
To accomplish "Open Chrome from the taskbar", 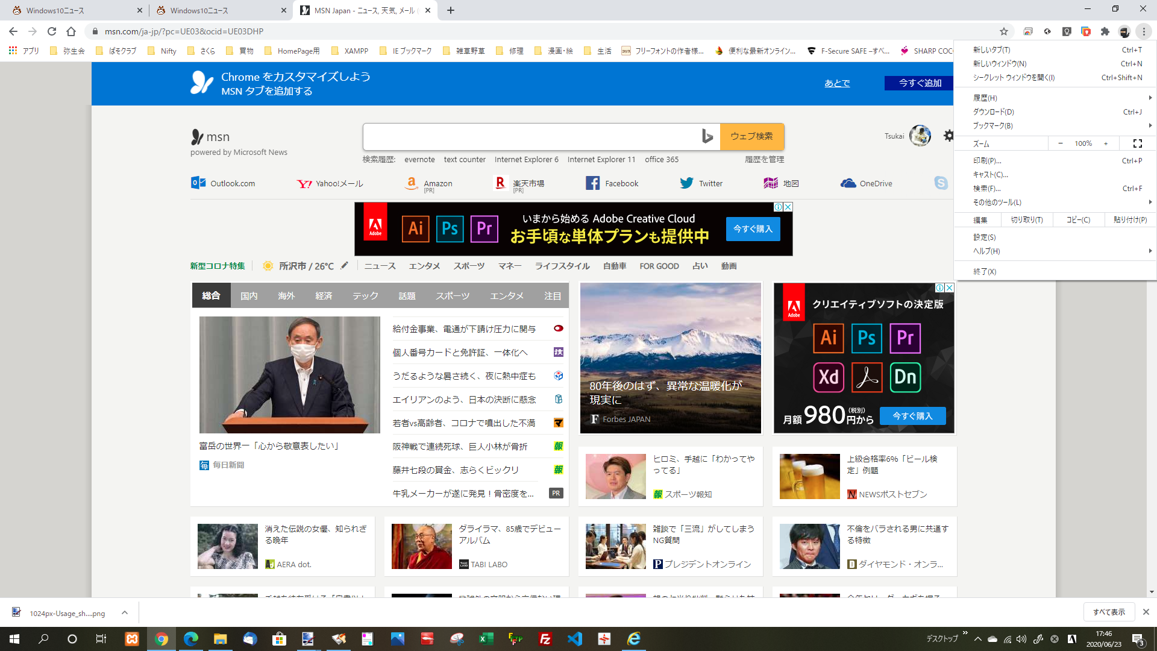I will (161, 639).
